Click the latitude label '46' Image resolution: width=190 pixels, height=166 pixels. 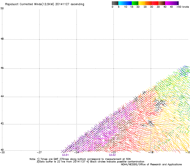coord(2,68)
